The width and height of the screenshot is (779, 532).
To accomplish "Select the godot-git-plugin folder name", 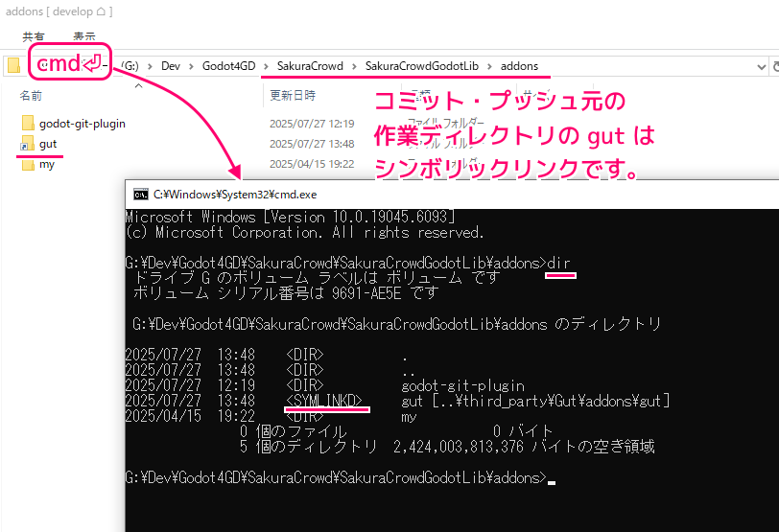I will pyautogui.click(x=83, y=123).
